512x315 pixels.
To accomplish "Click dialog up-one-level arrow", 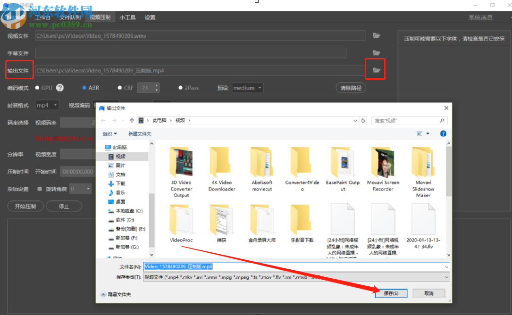I will click(x=132, y=120).
